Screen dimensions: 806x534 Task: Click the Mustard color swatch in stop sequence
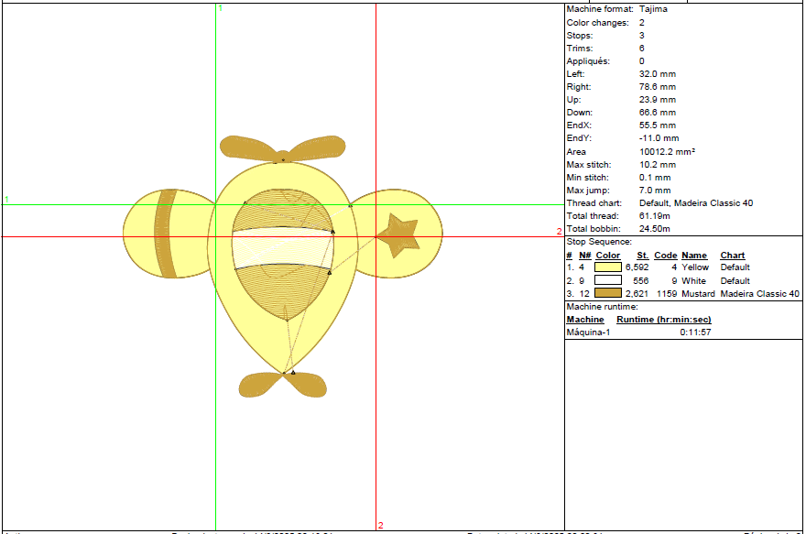pyautogui.click(x=608, y=293)
